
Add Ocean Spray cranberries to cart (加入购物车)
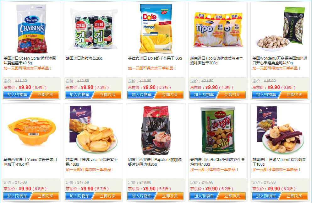pos(17,95)
